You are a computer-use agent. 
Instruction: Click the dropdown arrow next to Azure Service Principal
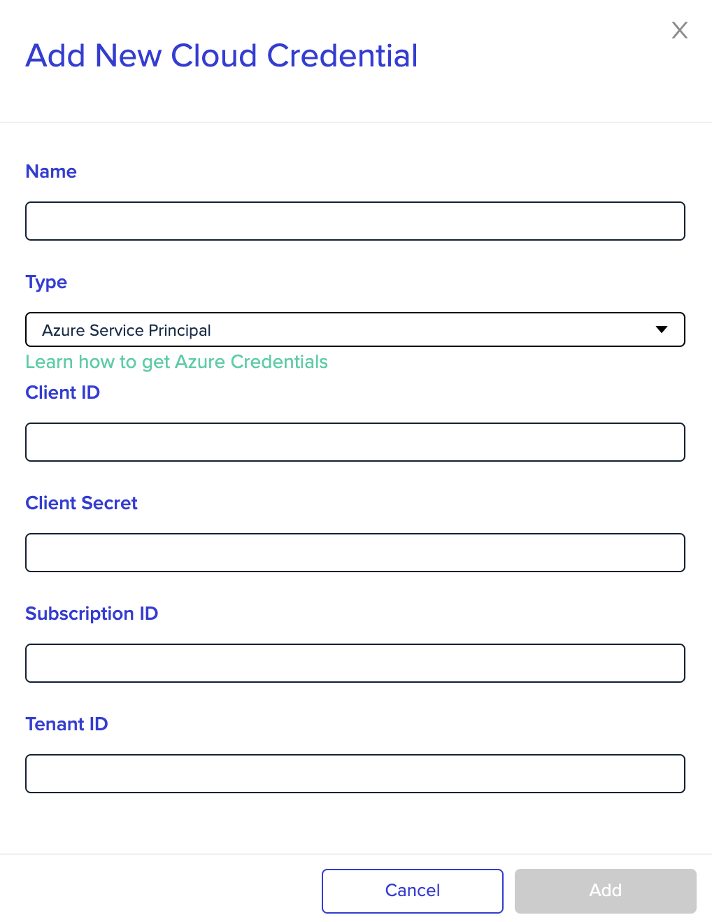[x=661, y=329]
